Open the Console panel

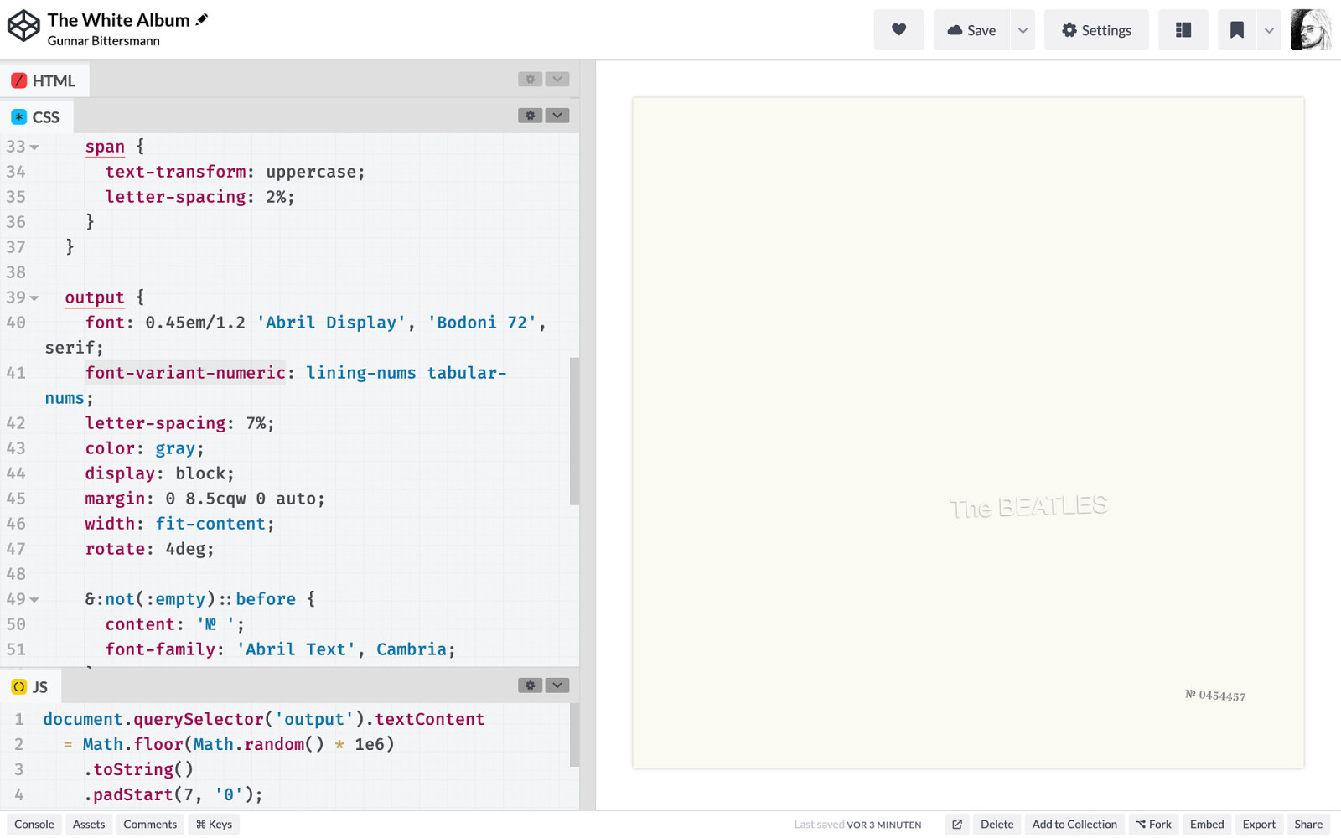point(34,825)
